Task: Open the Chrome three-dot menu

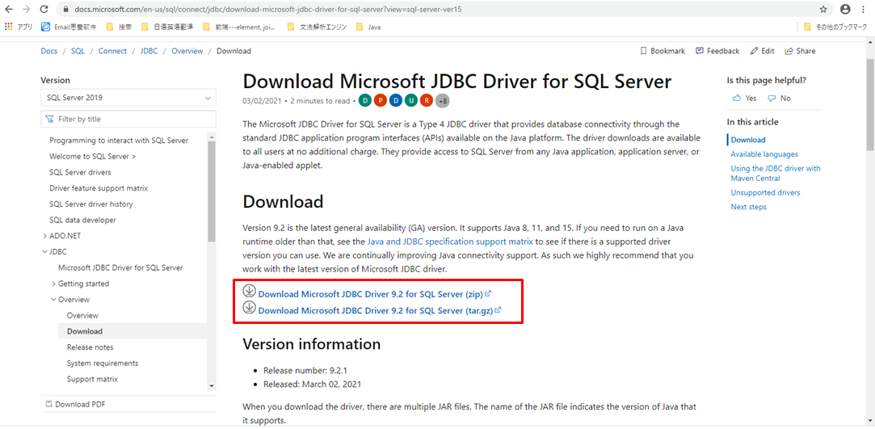Action: [863, 10]
